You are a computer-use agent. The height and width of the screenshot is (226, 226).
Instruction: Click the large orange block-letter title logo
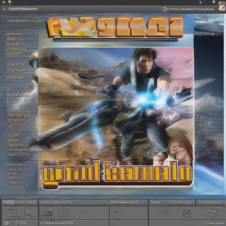click(x=115, y=27)
